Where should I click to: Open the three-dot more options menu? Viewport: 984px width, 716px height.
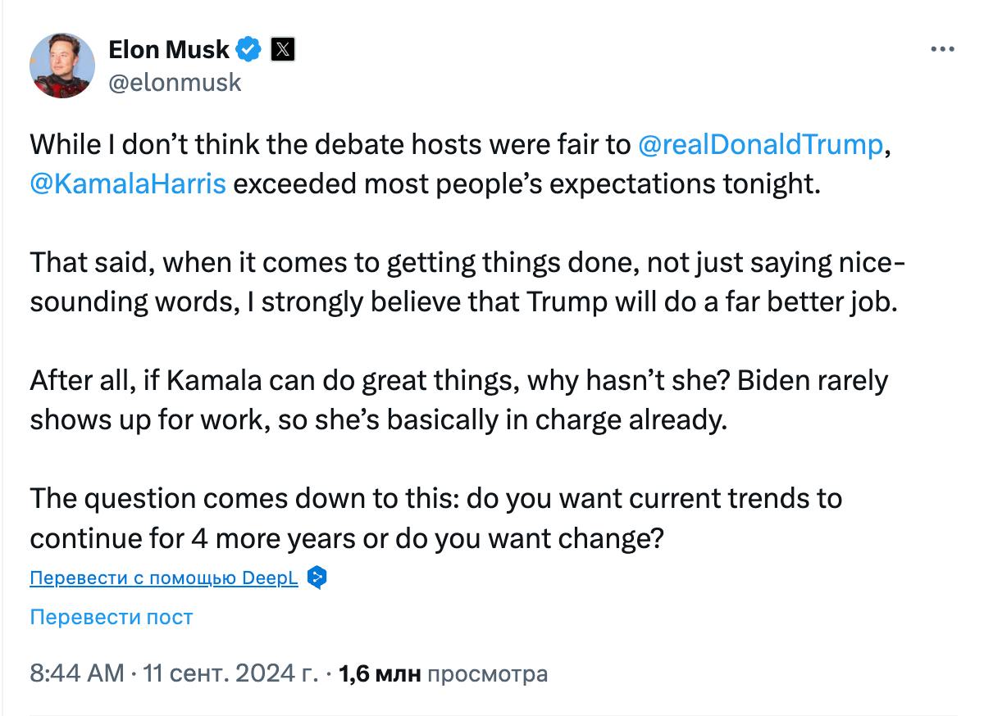[x=942, y=49]
